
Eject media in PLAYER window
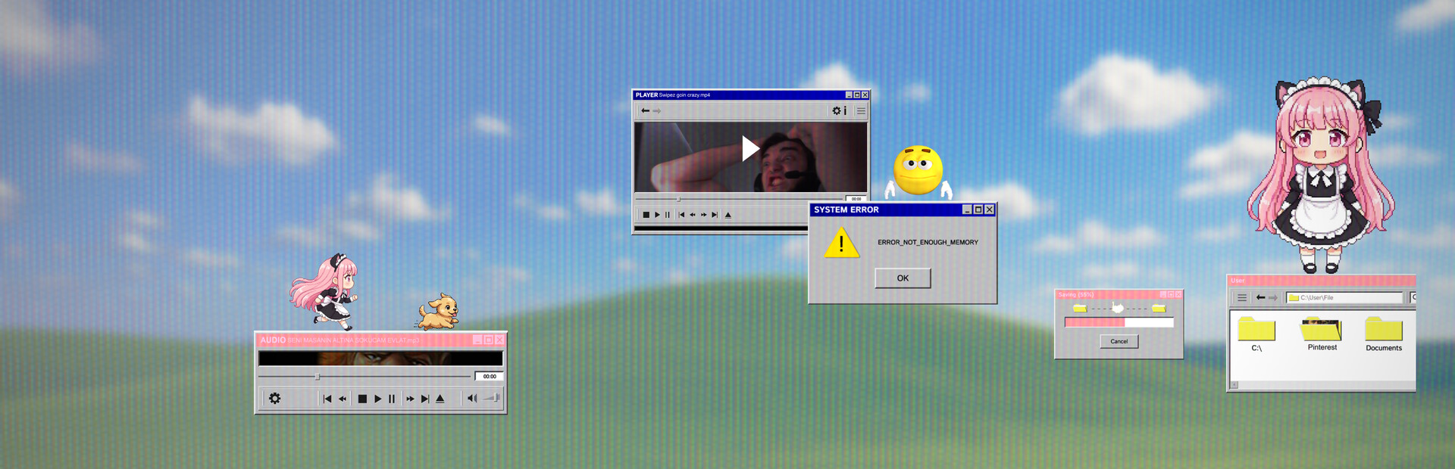pos(728,215)
